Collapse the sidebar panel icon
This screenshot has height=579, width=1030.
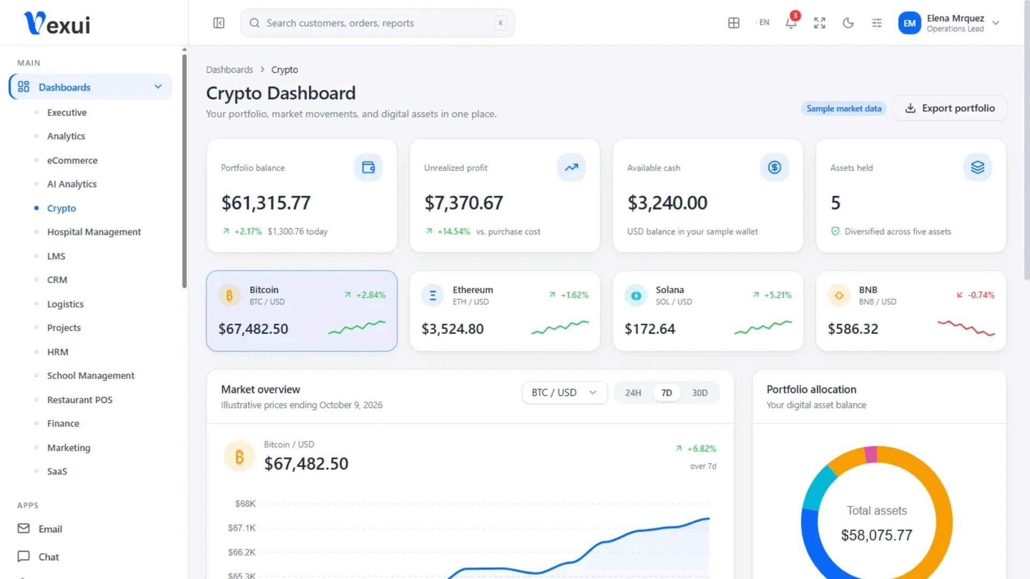[x=219, y=23]
